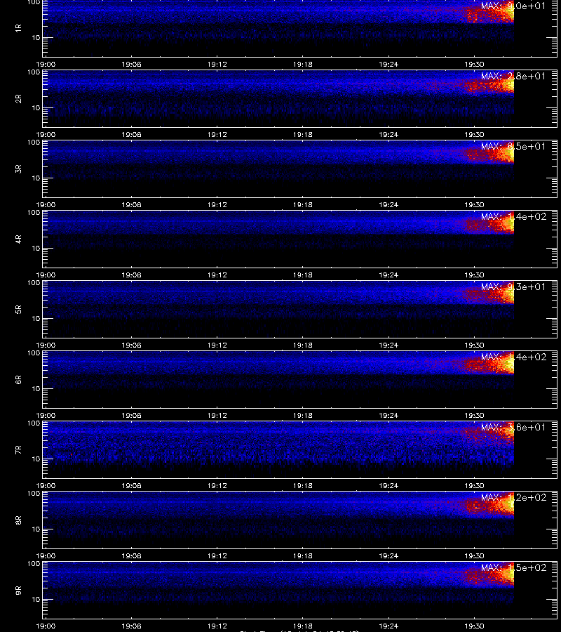Image resolution: width=561 pixels, height=632 pixels.
Task: Select the MAX 2.8e+01 readout in 2R
Action: pos(513,76)
